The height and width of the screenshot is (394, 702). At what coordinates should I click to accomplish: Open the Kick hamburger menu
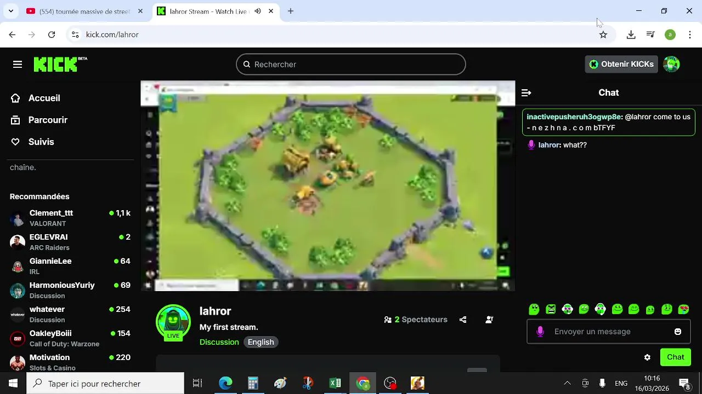tap(18, 65)
